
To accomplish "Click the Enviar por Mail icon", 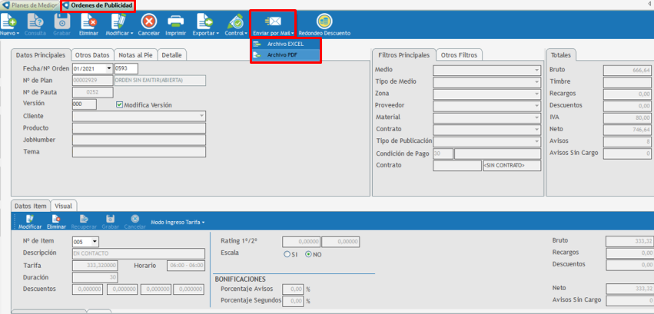I will pos(273,21).
